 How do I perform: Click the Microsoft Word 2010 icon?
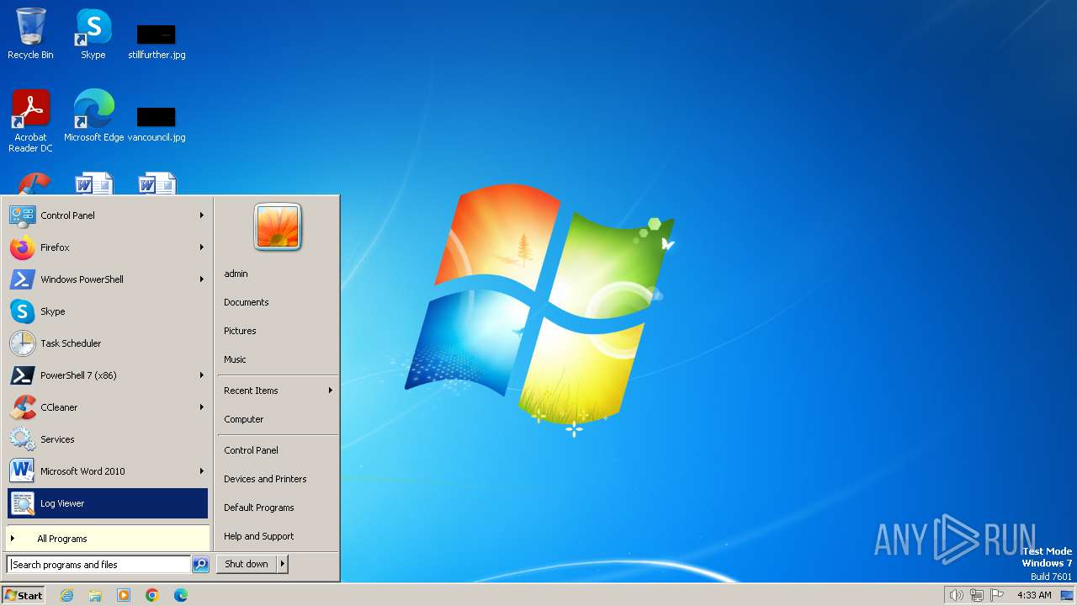[x=22, y=471]
